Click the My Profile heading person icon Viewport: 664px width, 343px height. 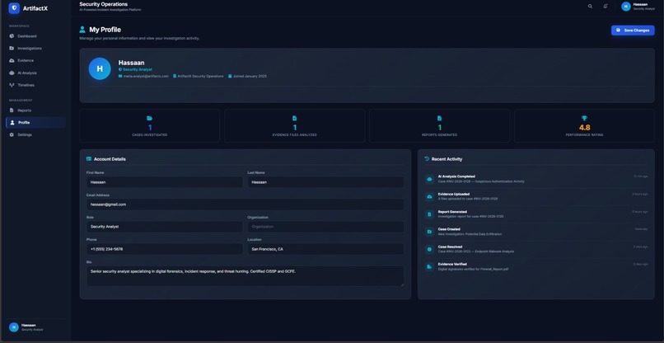82,30
